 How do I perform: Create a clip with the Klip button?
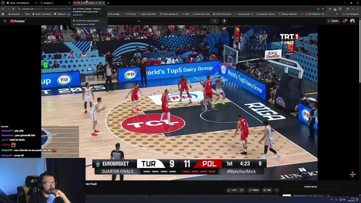pos(267,190)
